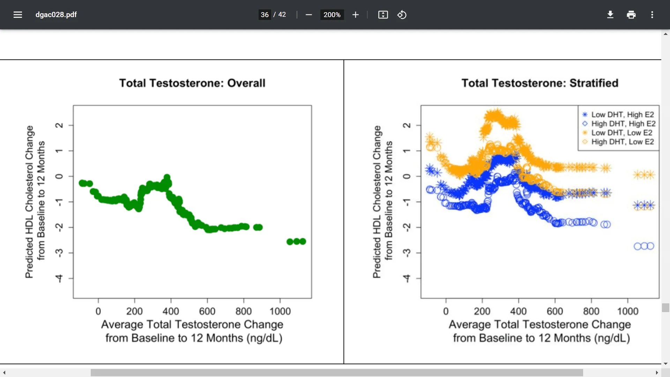Screen dimensions: 670x377
Task: Click the total page count 42
Action: coord(282,15)
